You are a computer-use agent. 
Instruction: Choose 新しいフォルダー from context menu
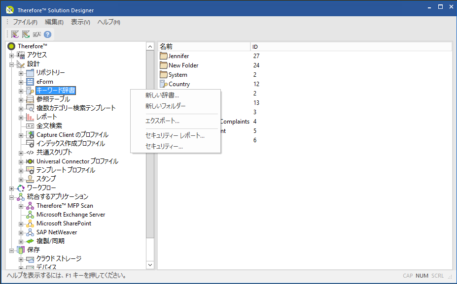click(x=176, y=106)
